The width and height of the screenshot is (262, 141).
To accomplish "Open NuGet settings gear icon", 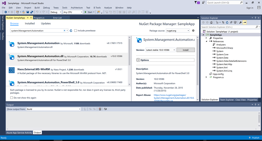I will (193, 31).
